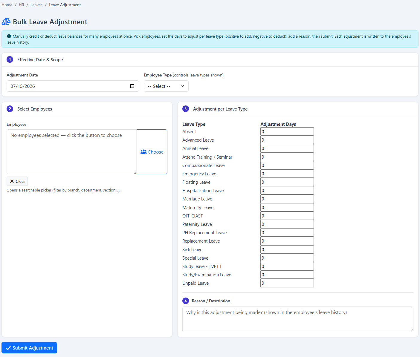Click the Bulk Leave Adjustment scale icon
Image resolution: width=420 pixels, height=357 pixels.
[6, 22]
